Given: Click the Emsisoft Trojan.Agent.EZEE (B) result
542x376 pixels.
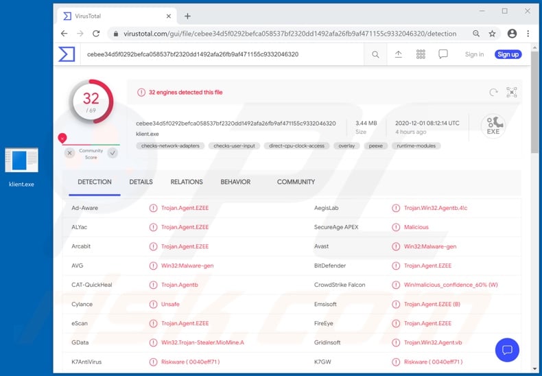Looking at the screenshot, I should (x=432, y=305).
